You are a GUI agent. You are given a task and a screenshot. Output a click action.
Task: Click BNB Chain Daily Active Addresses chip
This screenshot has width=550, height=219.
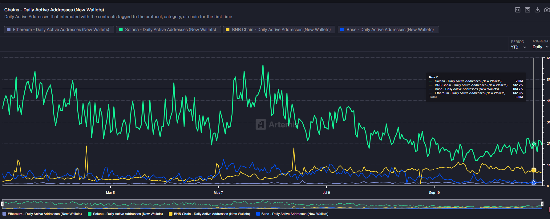click(279, 29)
